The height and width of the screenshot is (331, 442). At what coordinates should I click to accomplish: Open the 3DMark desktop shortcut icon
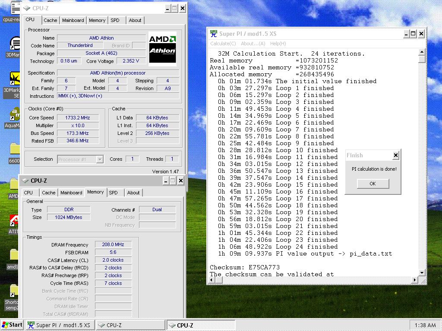15,44
